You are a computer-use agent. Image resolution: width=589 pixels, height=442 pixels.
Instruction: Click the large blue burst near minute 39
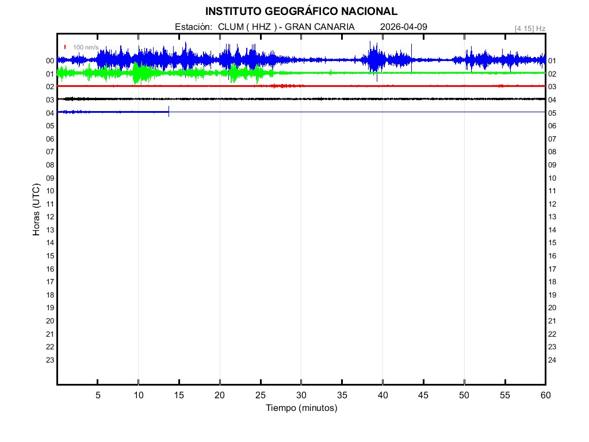click(x=376, y=59)
